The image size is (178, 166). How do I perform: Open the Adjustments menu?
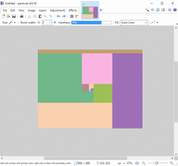coord(58,11)
